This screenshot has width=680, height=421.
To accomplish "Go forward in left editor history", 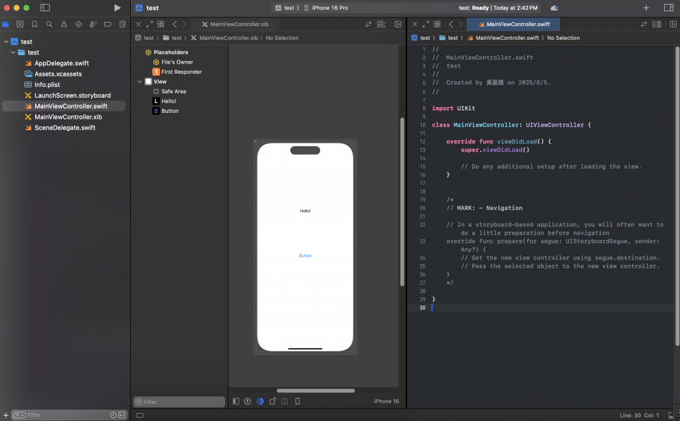I will pyautogui.click(x=185, y=25).
